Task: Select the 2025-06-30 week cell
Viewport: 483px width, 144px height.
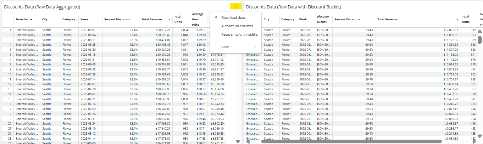Action: [90, 50]
